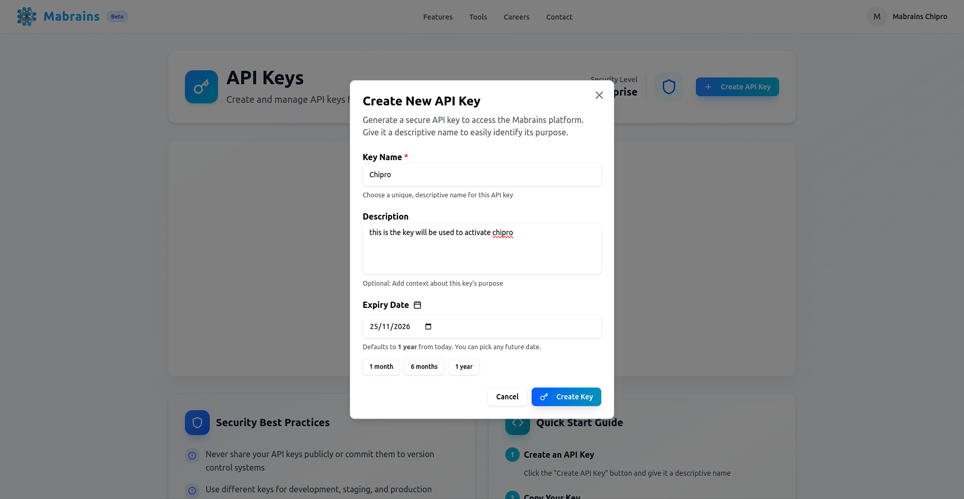Click the plus icon on Create API Key
This screenshot has height=499, width=964.
(708, 87)
